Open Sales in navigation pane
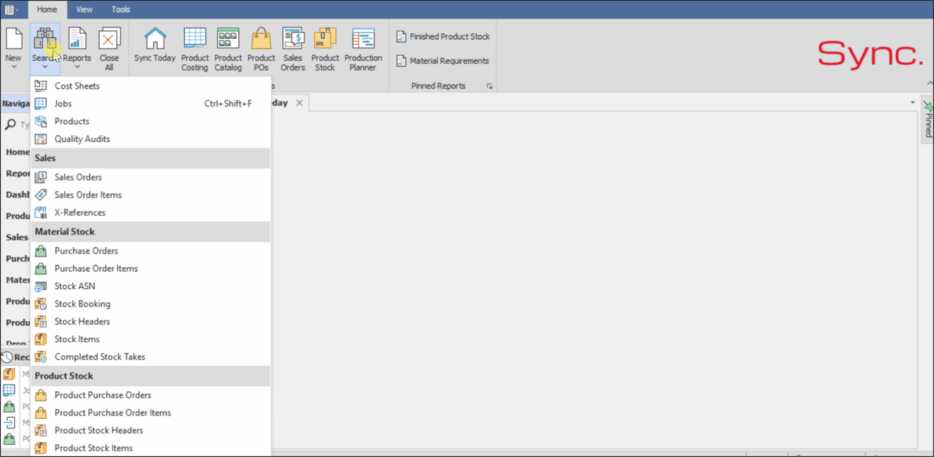Image resolution: width=934 pixels, height=457 pixels. pyautogui.click(x=17, y=237)
